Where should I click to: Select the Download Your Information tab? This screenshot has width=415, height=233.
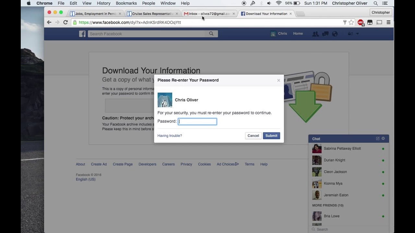click(x=266, y=14)
